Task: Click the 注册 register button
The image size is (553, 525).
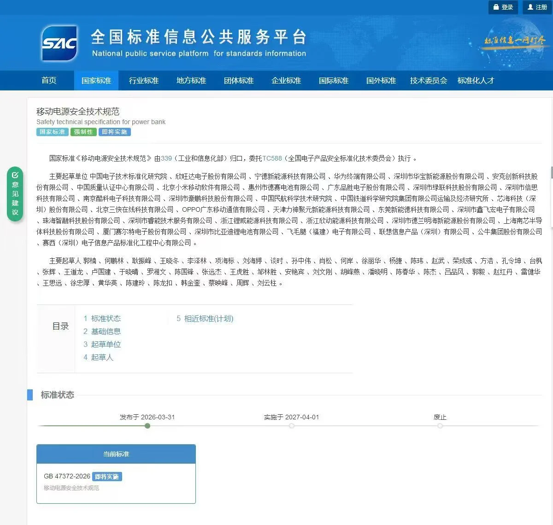Action: click(x=537, y=7)
